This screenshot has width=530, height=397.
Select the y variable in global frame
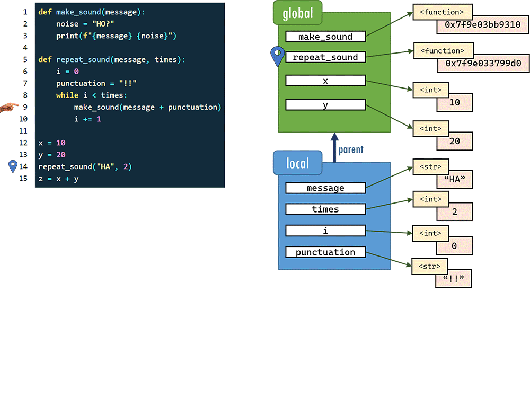[325, 105]
